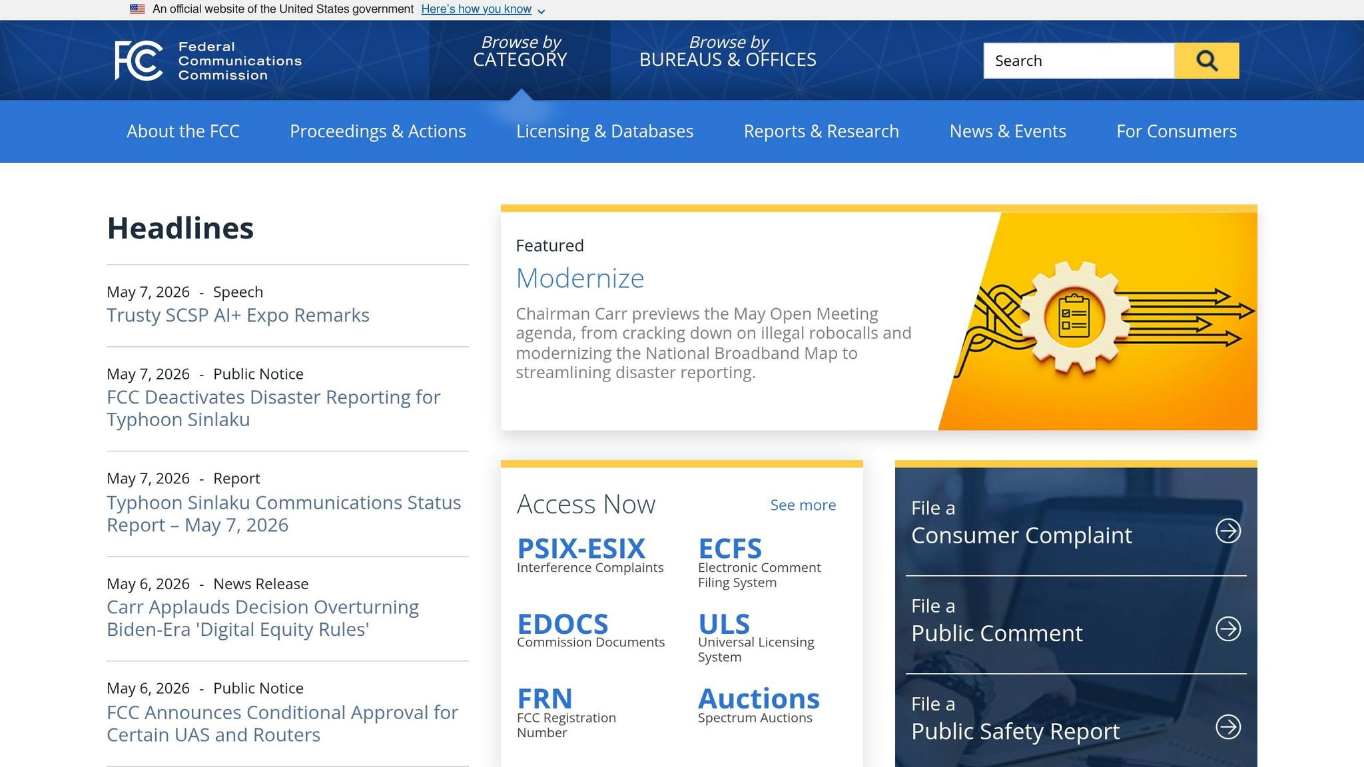This screenshot has height=767, width=1364.
Task: Open the About the FCC menu
Action: tap(183, 131)
